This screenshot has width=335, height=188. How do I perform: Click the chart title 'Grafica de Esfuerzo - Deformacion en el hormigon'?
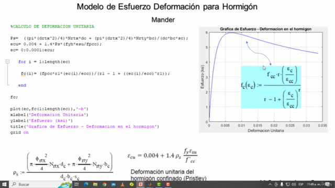265,29
